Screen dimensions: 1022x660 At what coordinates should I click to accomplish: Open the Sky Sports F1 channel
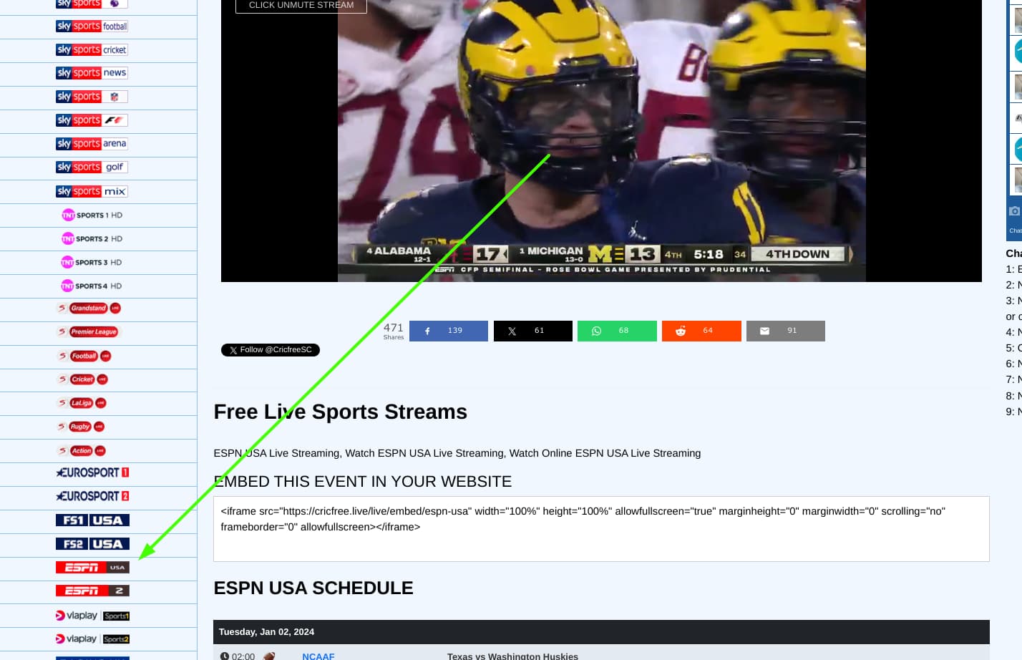pos(92,120)
